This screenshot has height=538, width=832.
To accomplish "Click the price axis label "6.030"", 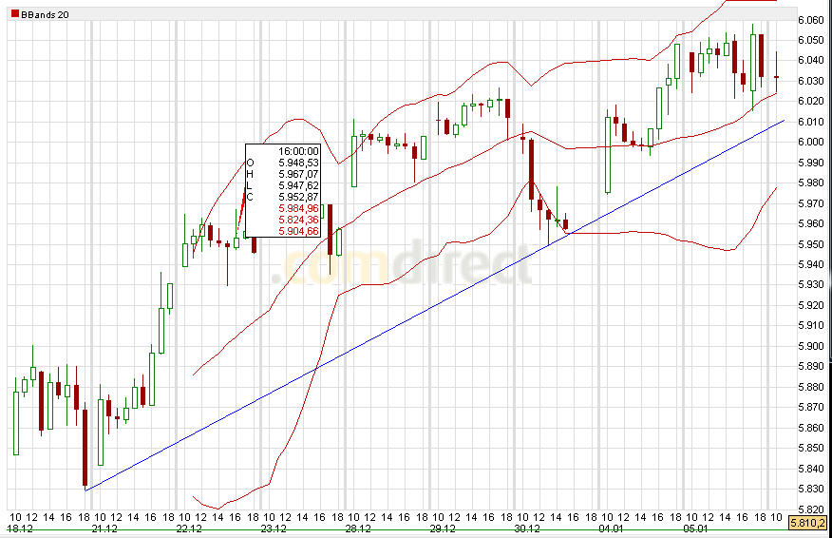I will 811,81.
